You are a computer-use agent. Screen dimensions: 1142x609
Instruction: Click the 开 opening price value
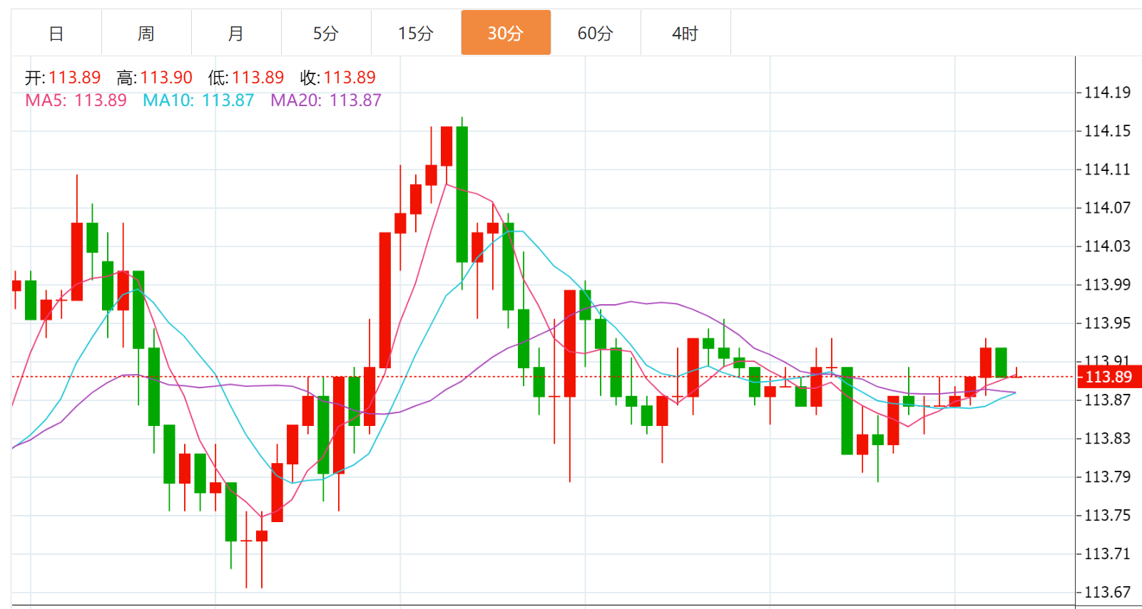74,78
